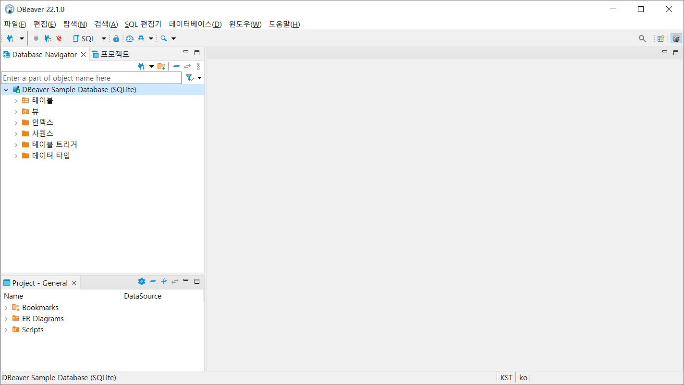Open the dashboard gauge icon in toolbar

pos(129,38)
